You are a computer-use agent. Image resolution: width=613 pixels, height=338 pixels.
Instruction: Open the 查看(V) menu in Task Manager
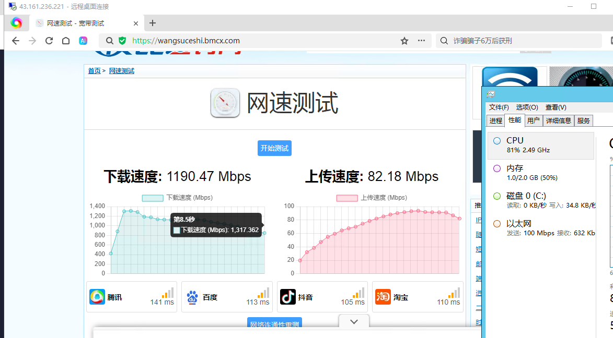click(556, 107)
